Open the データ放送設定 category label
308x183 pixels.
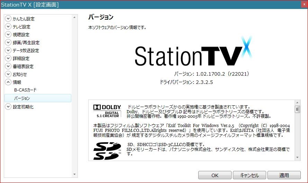tap(26, 50)
